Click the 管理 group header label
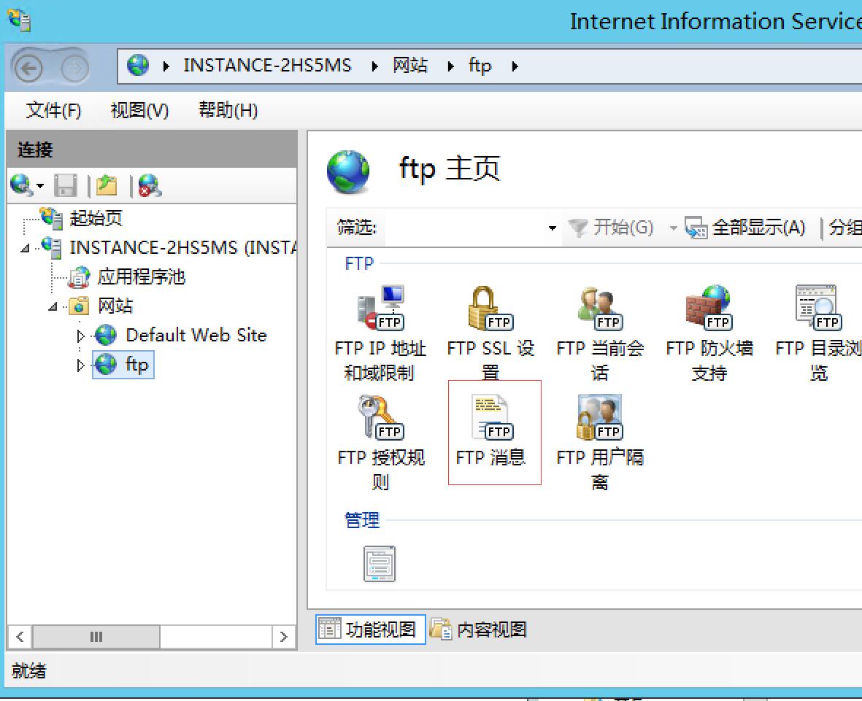Viewport: 862px width, 701px height. click(362, 519)
